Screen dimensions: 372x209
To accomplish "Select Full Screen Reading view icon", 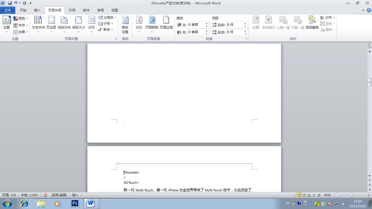I will coord(304,195).
